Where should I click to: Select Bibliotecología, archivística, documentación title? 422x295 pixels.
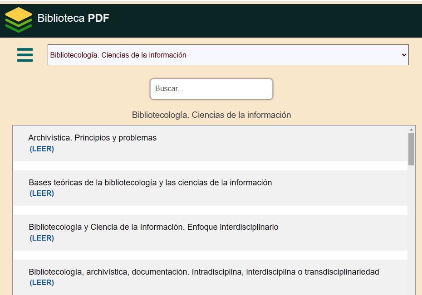click(x=204, y=272)
